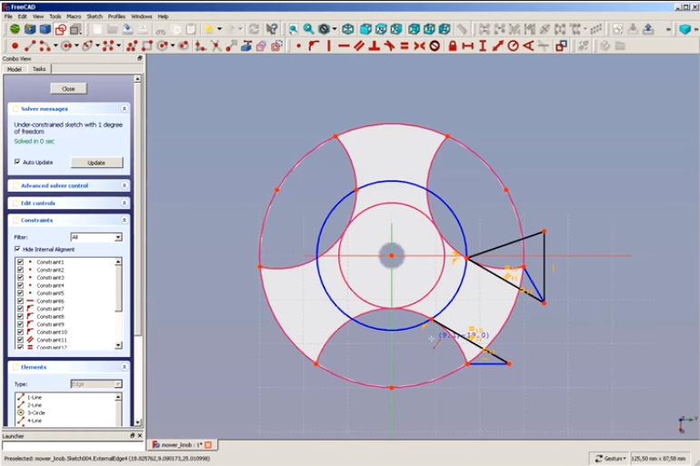Click the Close sketch button
Image resolution: width=700 pixels, height=466 pixels.
pos(68,89)
